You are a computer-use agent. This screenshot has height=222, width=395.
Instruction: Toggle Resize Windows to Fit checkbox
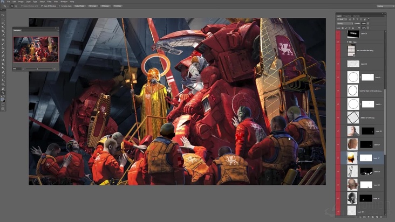[x=22, y=6]
